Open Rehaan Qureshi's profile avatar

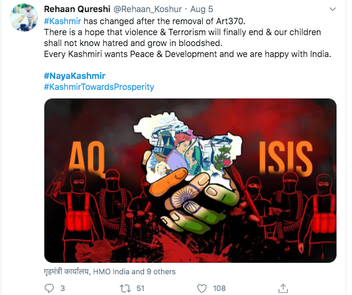click(x=24, y=17)
